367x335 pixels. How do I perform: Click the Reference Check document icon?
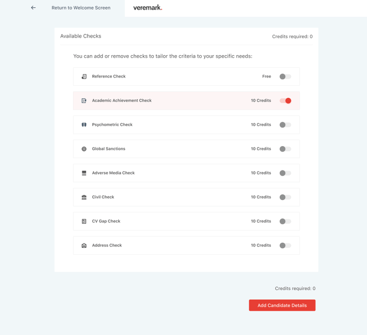(84, 77)
